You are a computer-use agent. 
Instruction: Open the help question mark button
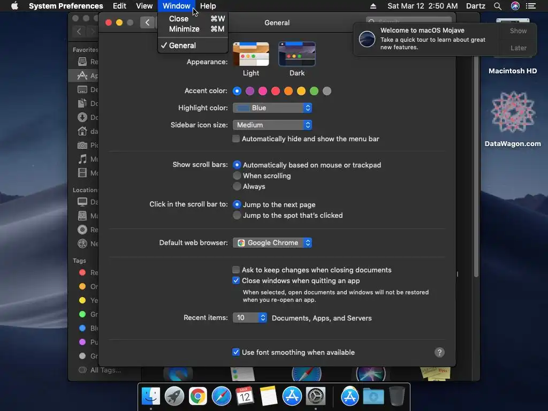[x=439, y=352]
